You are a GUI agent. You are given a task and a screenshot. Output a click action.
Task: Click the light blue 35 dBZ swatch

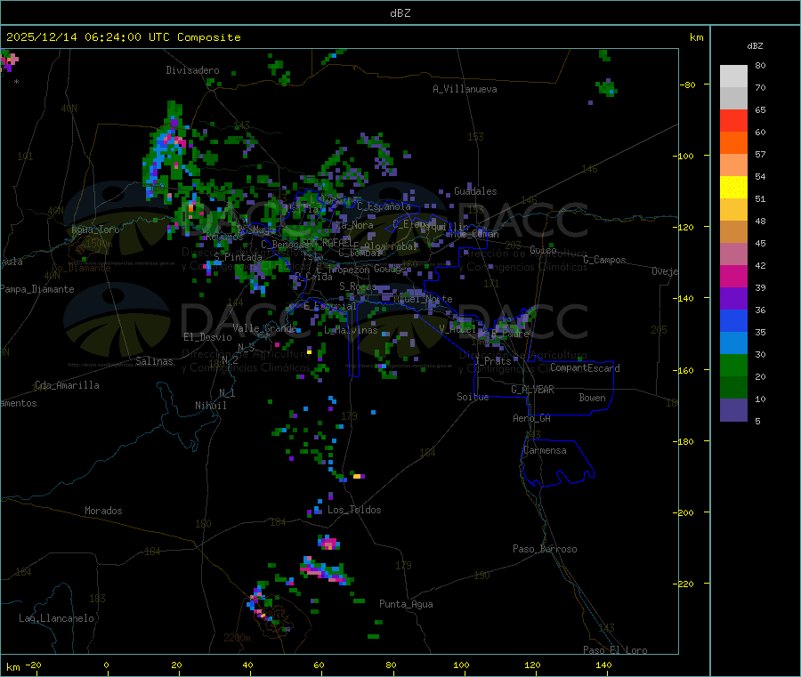pos(733,343)
